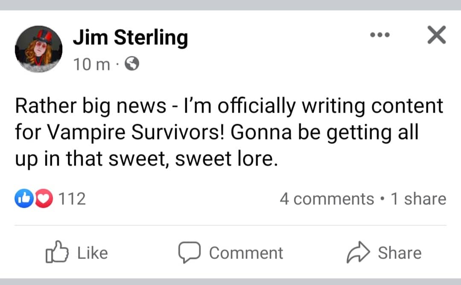
Task: Click the curved arrow Share icon
Action: (x=358, y=253)
